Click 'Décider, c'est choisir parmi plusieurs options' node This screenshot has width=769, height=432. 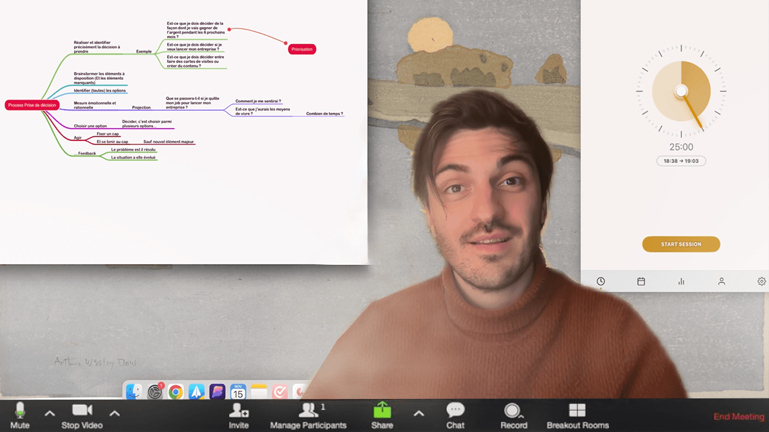pos(147,124)
